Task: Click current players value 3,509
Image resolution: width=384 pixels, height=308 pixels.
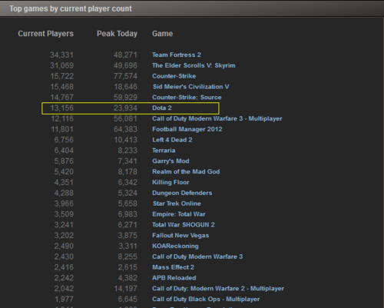Action: pyautogui.click(x=64, y=214)
